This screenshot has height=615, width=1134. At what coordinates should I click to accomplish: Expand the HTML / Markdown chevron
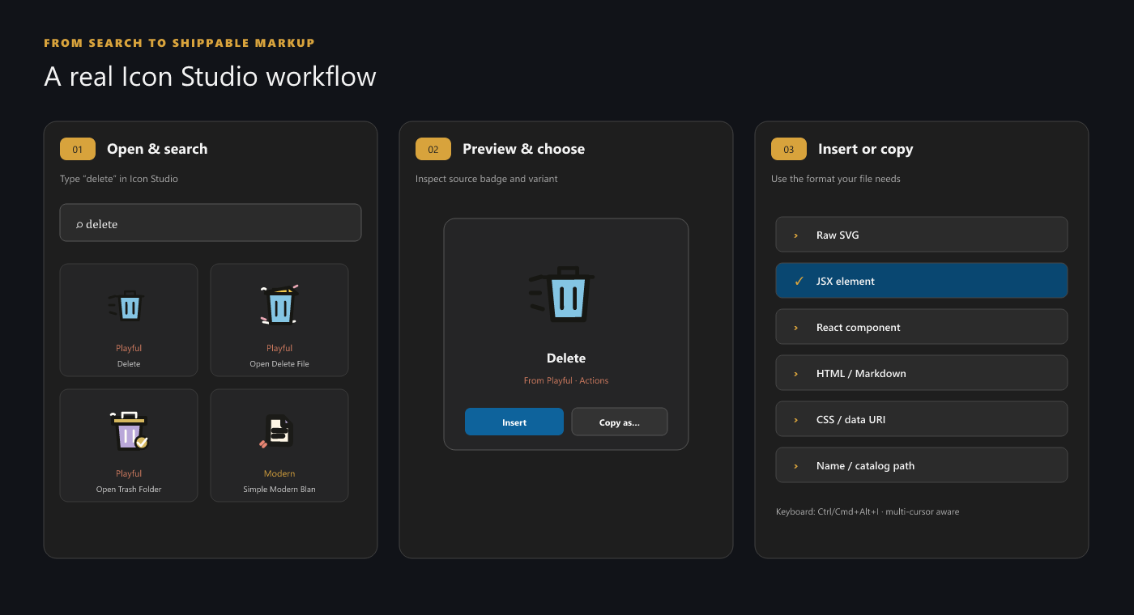point(796,374)
